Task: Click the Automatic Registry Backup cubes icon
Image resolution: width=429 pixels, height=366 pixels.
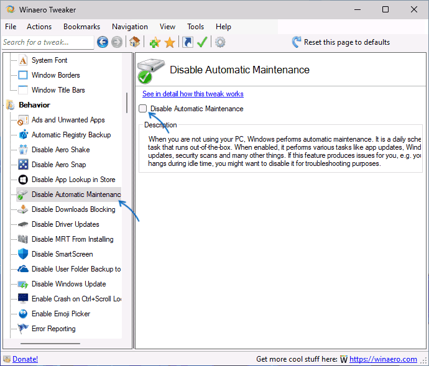Action: pyautogui.click(x=23, y=135)
